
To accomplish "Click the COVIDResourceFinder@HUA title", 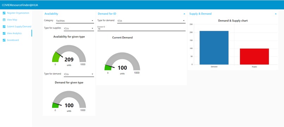I will [x=20, y=5].
